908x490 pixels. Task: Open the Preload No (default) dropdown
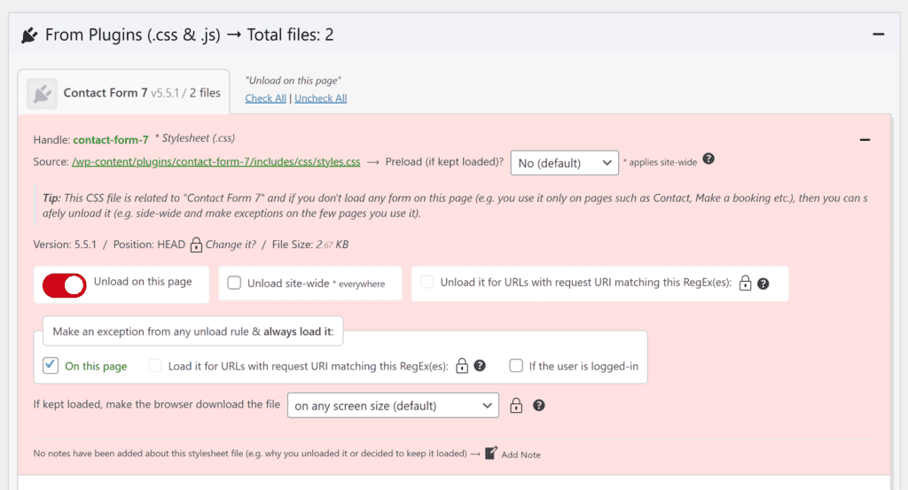pos(564,163)
